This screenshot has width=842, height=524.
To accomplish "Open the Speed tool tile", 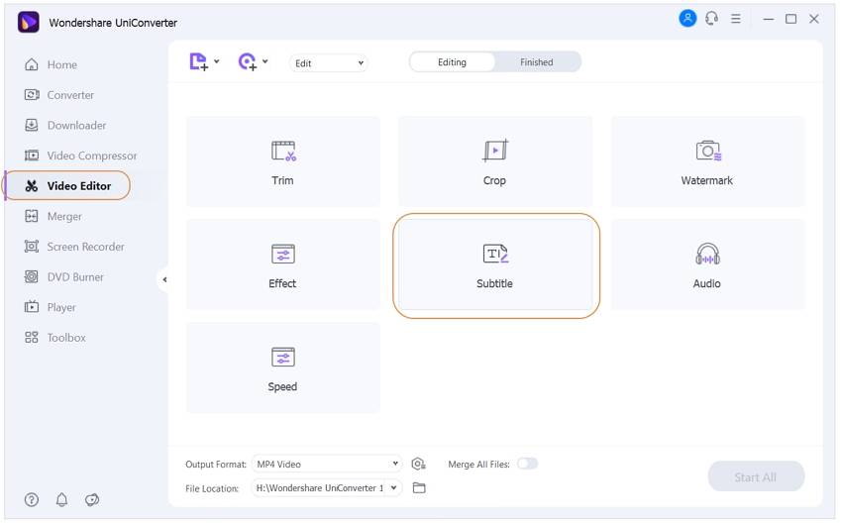I will click(x=283, y=367).
